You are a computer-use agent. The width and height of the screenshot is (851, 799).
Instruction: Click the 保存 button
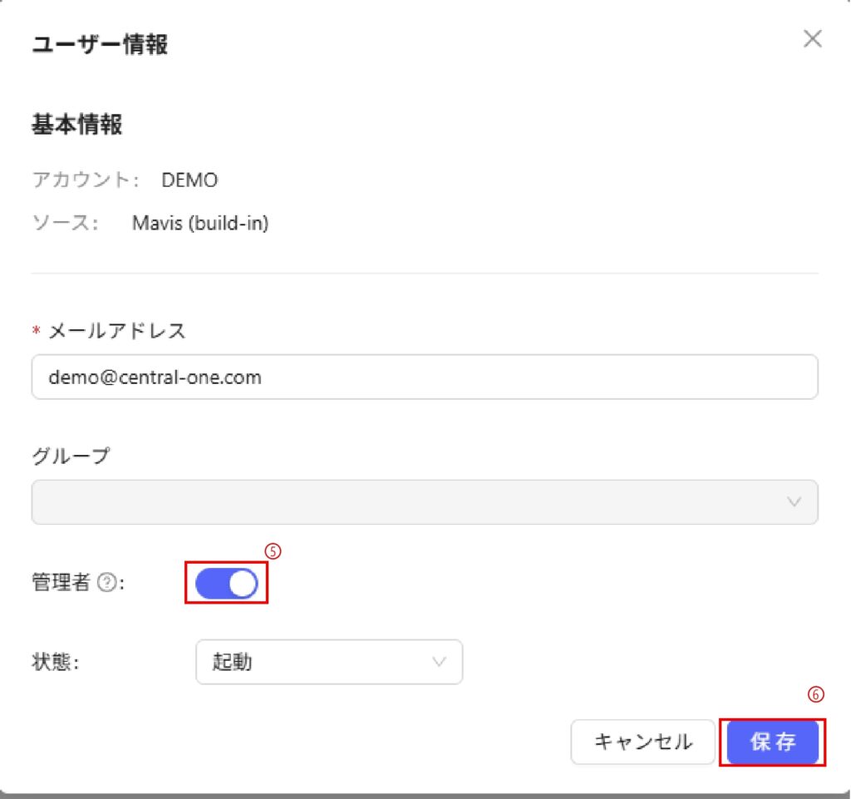(x=773, y=742)
